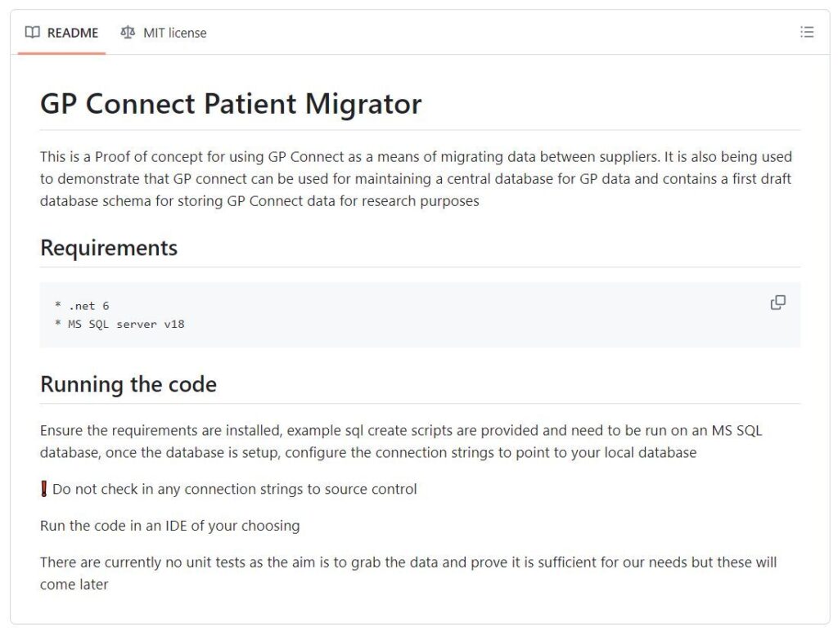
Task: Click the Requirements section heading
Action: (109, 248)
